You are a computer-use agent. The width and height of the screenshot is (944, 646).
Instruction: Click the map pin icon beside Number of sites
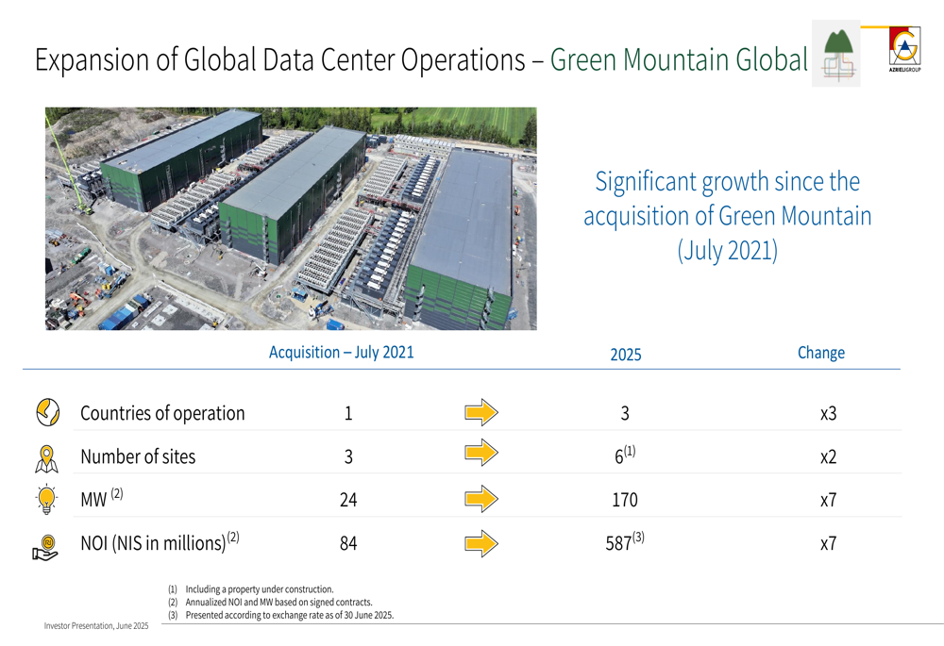46,458
